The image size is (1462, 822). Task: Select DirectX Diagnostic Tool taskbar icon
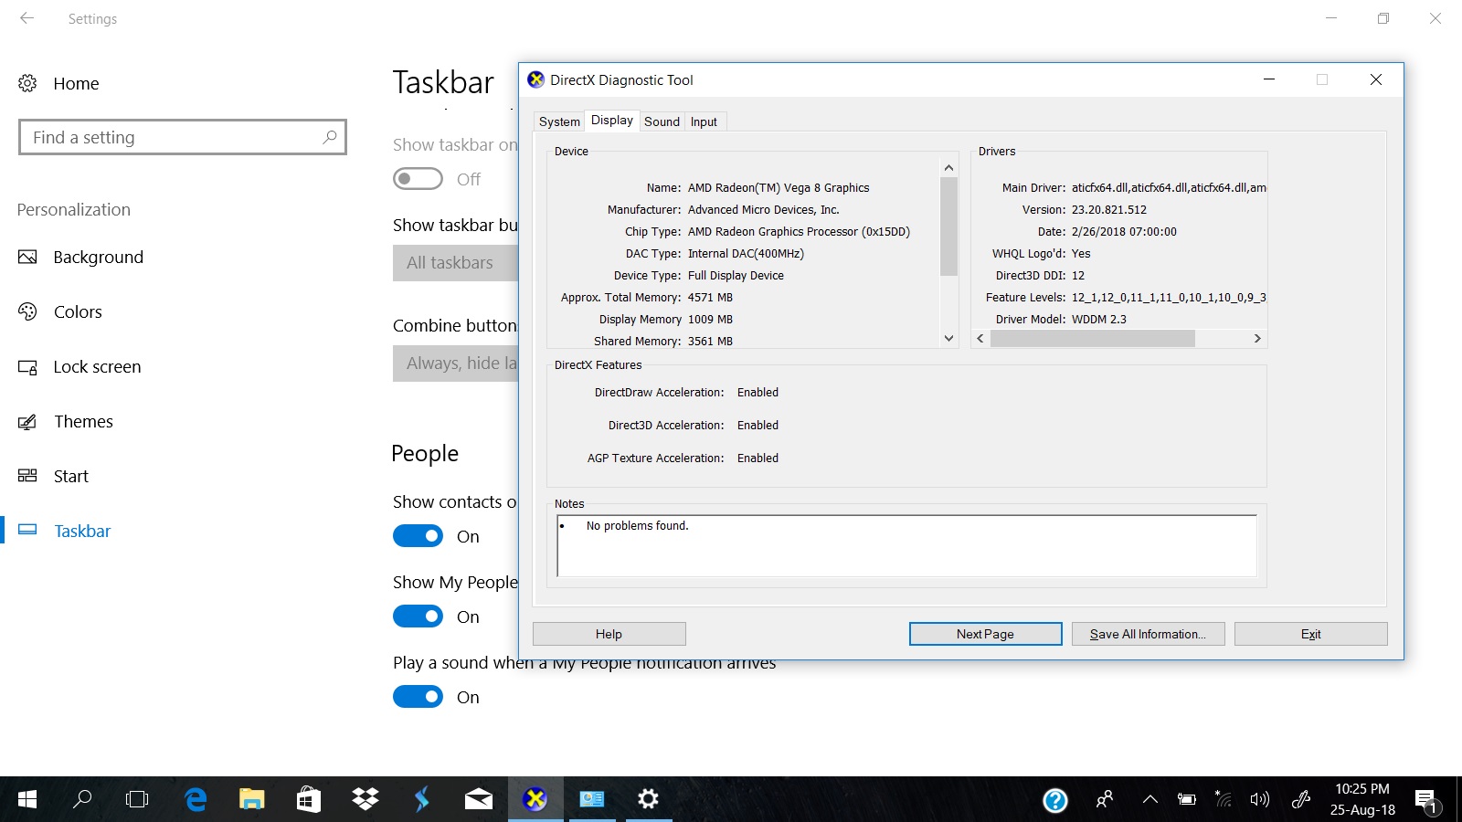point(535,799)
